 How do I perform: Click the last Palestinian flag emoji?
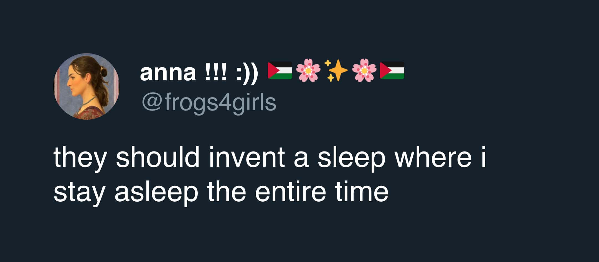(392, 70)
